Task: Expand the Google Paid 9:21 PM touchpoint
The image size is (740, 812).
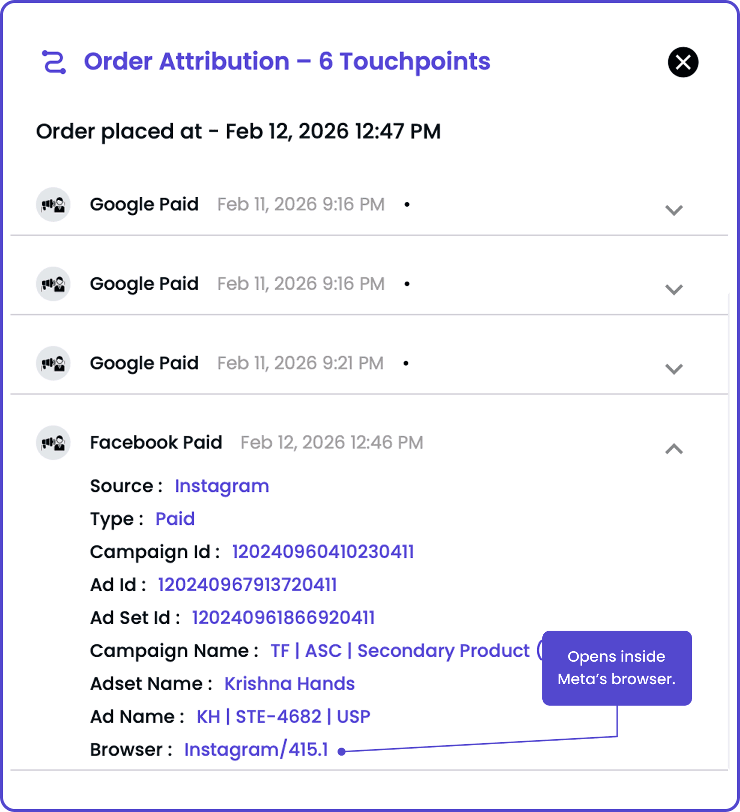Action: click(674, 369)
